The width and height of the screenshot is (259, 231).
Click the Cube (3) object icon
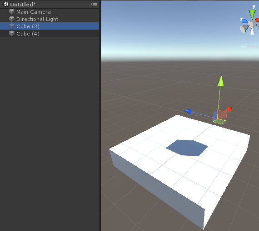point(12,26)
